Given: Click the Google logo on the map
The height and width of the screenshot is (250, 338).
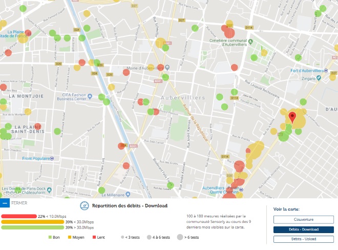Looking at the screenshot, I should pos(10,194).
